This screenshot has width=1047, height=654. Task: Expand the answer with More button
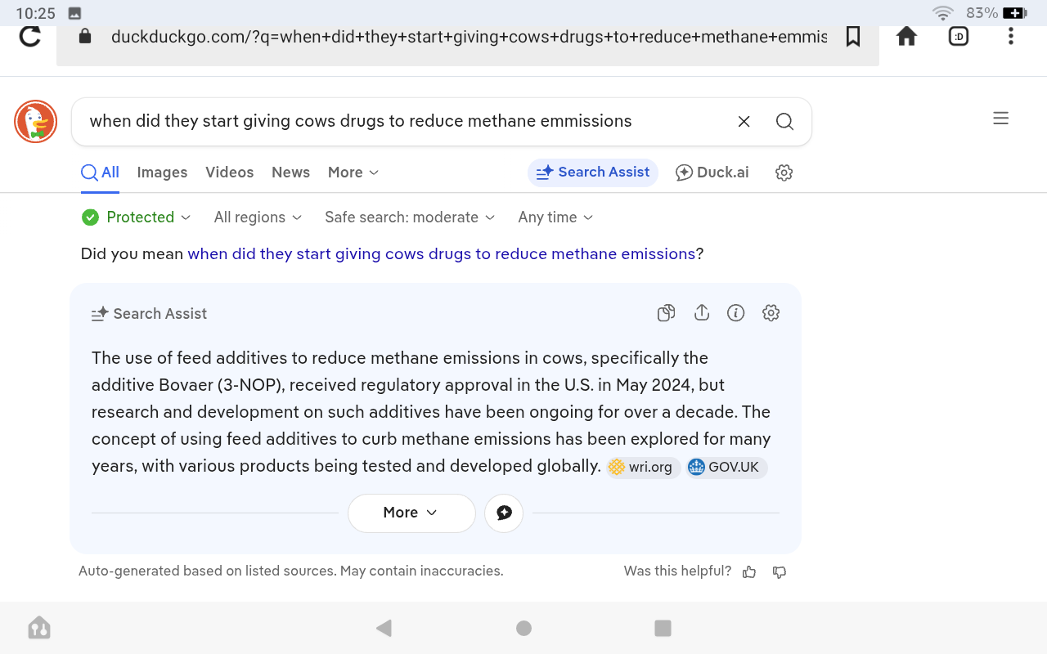pos(411,513)
